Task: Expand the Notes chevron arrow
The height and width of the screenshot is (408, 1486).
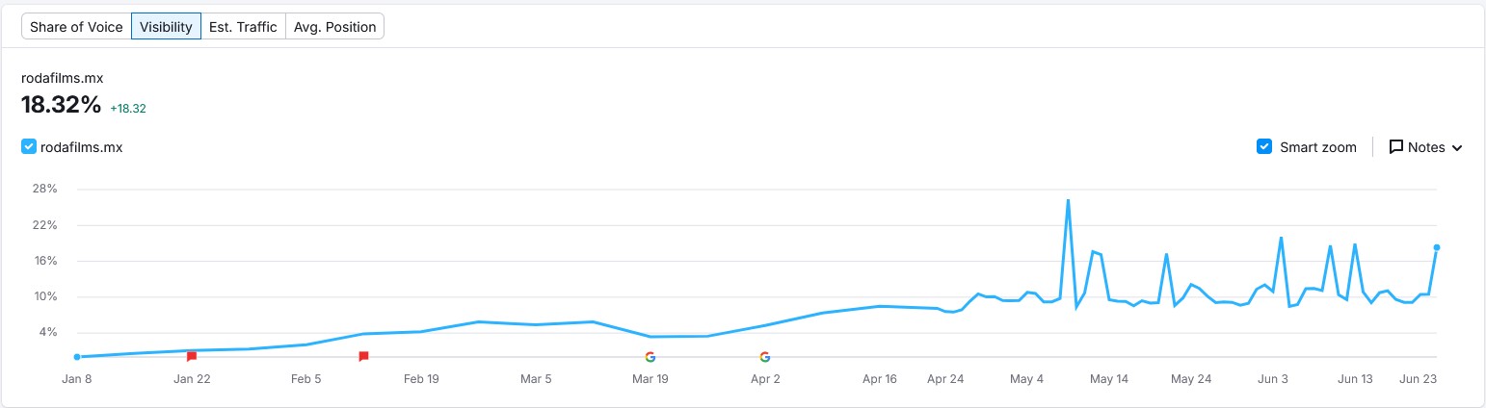Action: click(x=1456, y=148)
